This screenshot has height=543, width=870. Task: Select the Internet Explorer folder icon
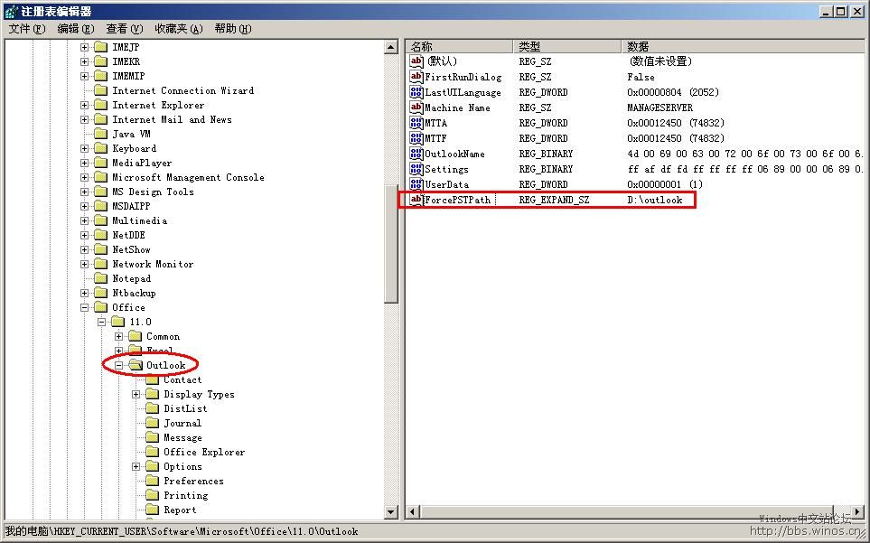point(101,105)
